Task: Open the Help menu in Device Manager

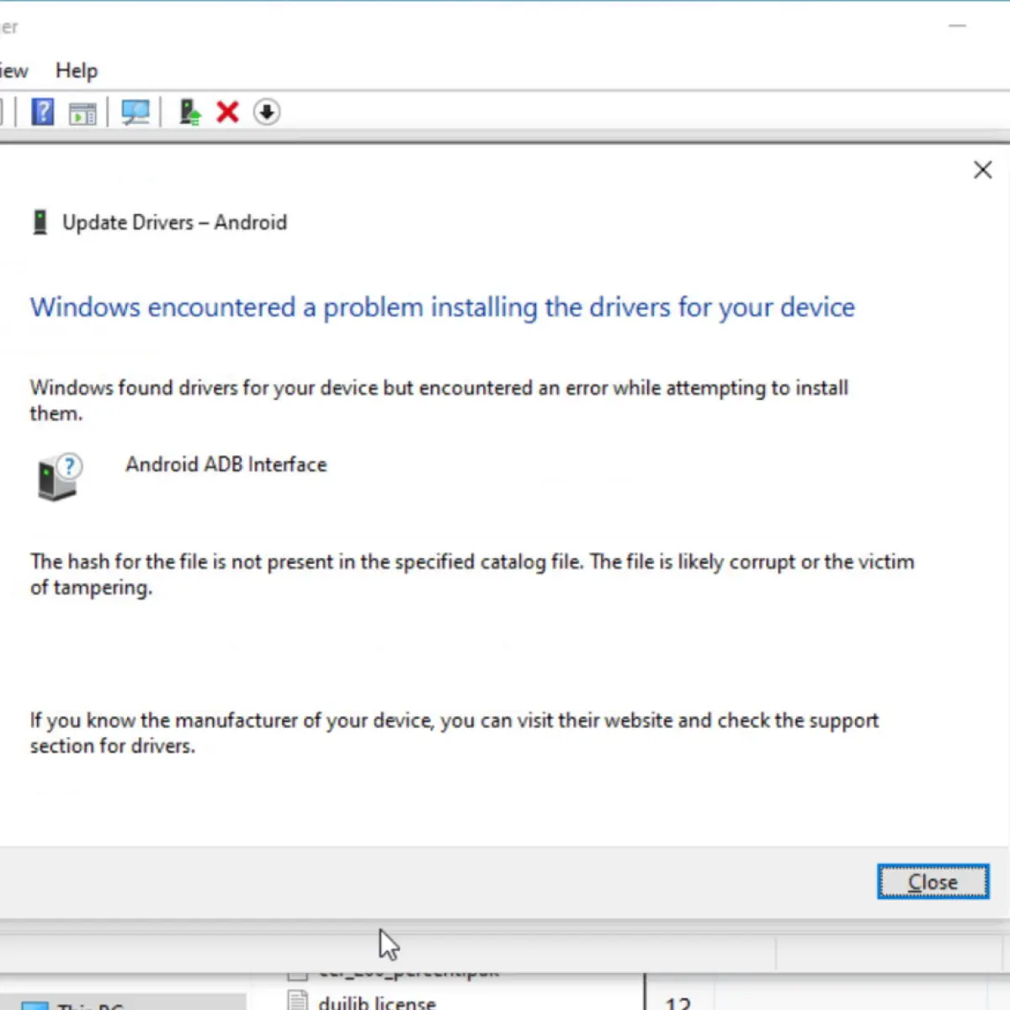Action: 77,71
